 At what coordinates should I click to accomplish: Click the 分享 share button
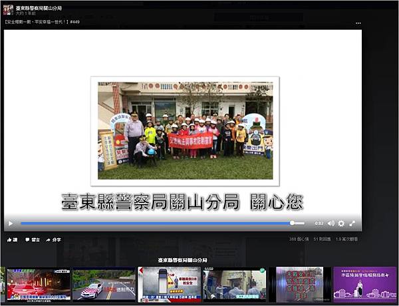click(53, 239)
